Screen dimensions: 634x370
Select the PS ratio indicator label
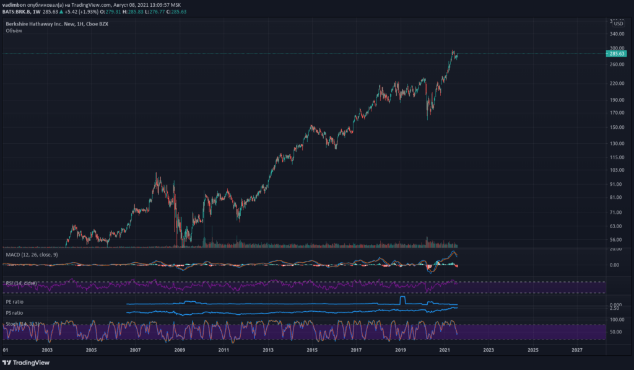click(14, 313)
